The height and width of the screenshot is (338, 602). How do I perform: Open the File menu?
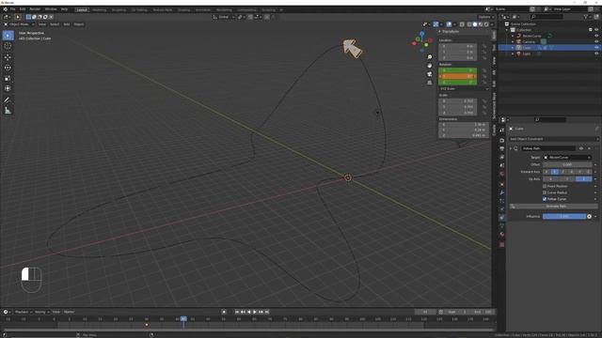point(12,9)
